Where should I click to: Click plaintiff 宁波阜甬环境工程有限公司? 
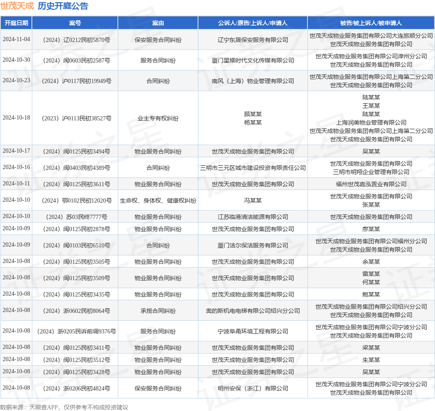point(253,331)
